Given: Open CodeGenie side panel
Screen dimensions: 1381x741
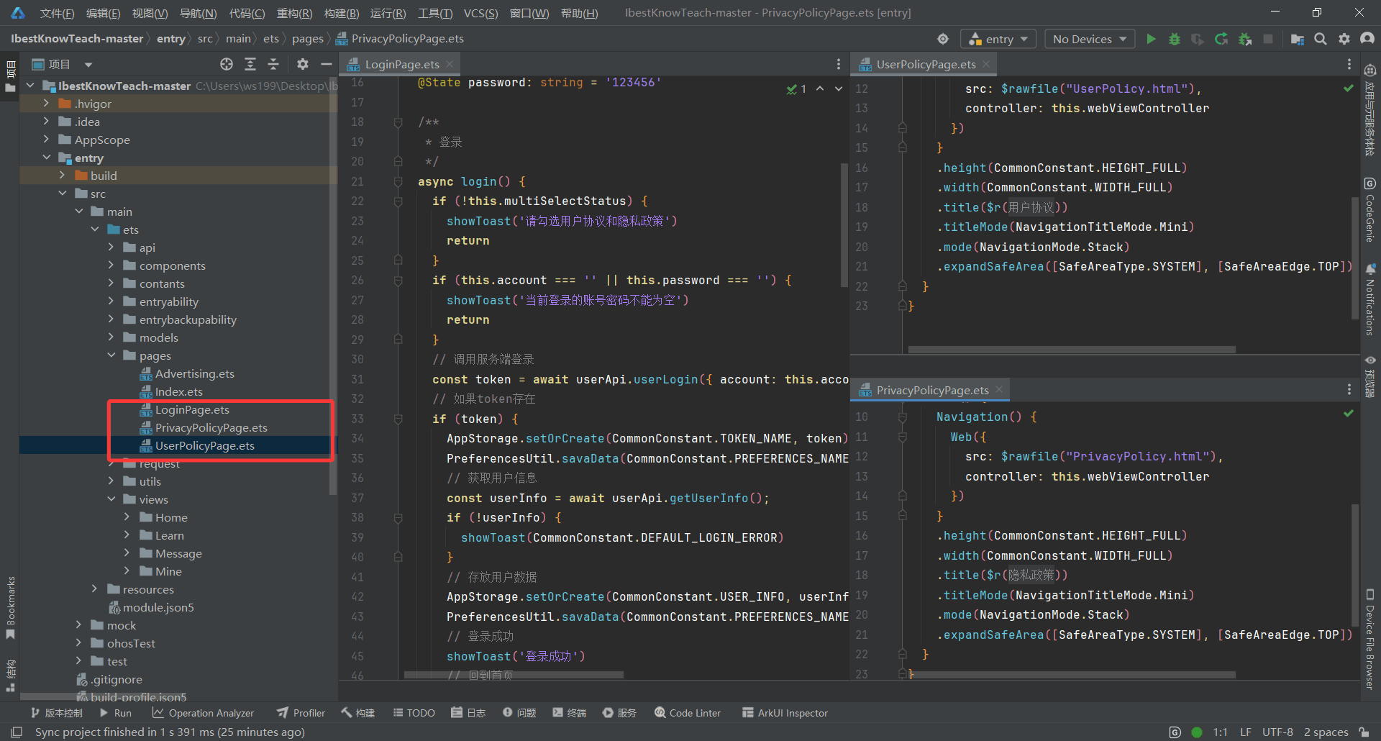Looking at the screenshot, I should [x=1370, y=209].
